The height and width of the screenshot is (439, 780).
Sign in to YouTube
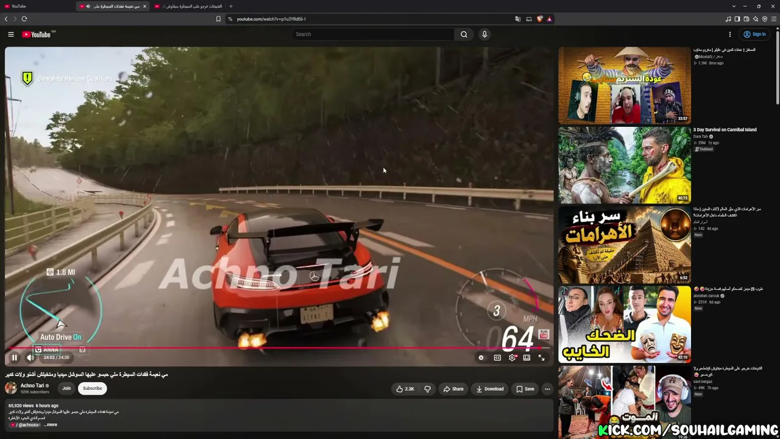click(754, 34)
